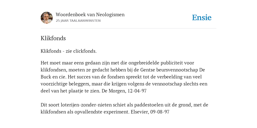Select the Klikfonds heading
This screenshot has width=257, height=128.
(53, 38)
